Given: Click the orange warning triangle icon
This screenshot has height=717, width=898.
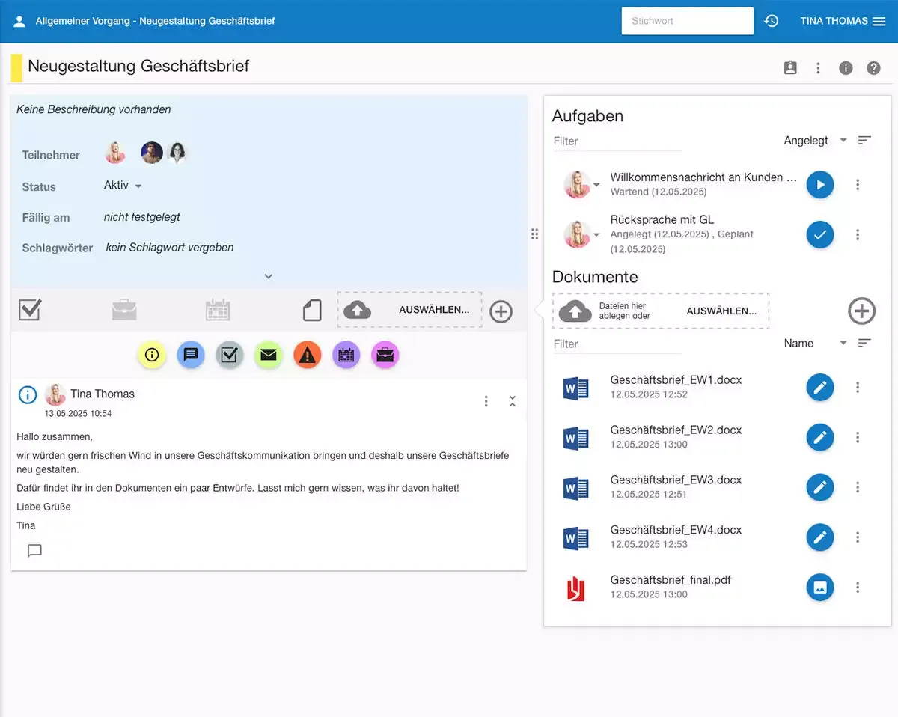Looking at the screenshot, I should [x=307, y=356].
